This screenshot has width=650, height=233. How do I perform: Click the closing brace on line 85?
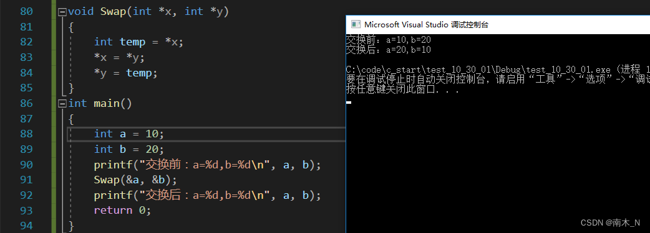[x=71, y=88]
